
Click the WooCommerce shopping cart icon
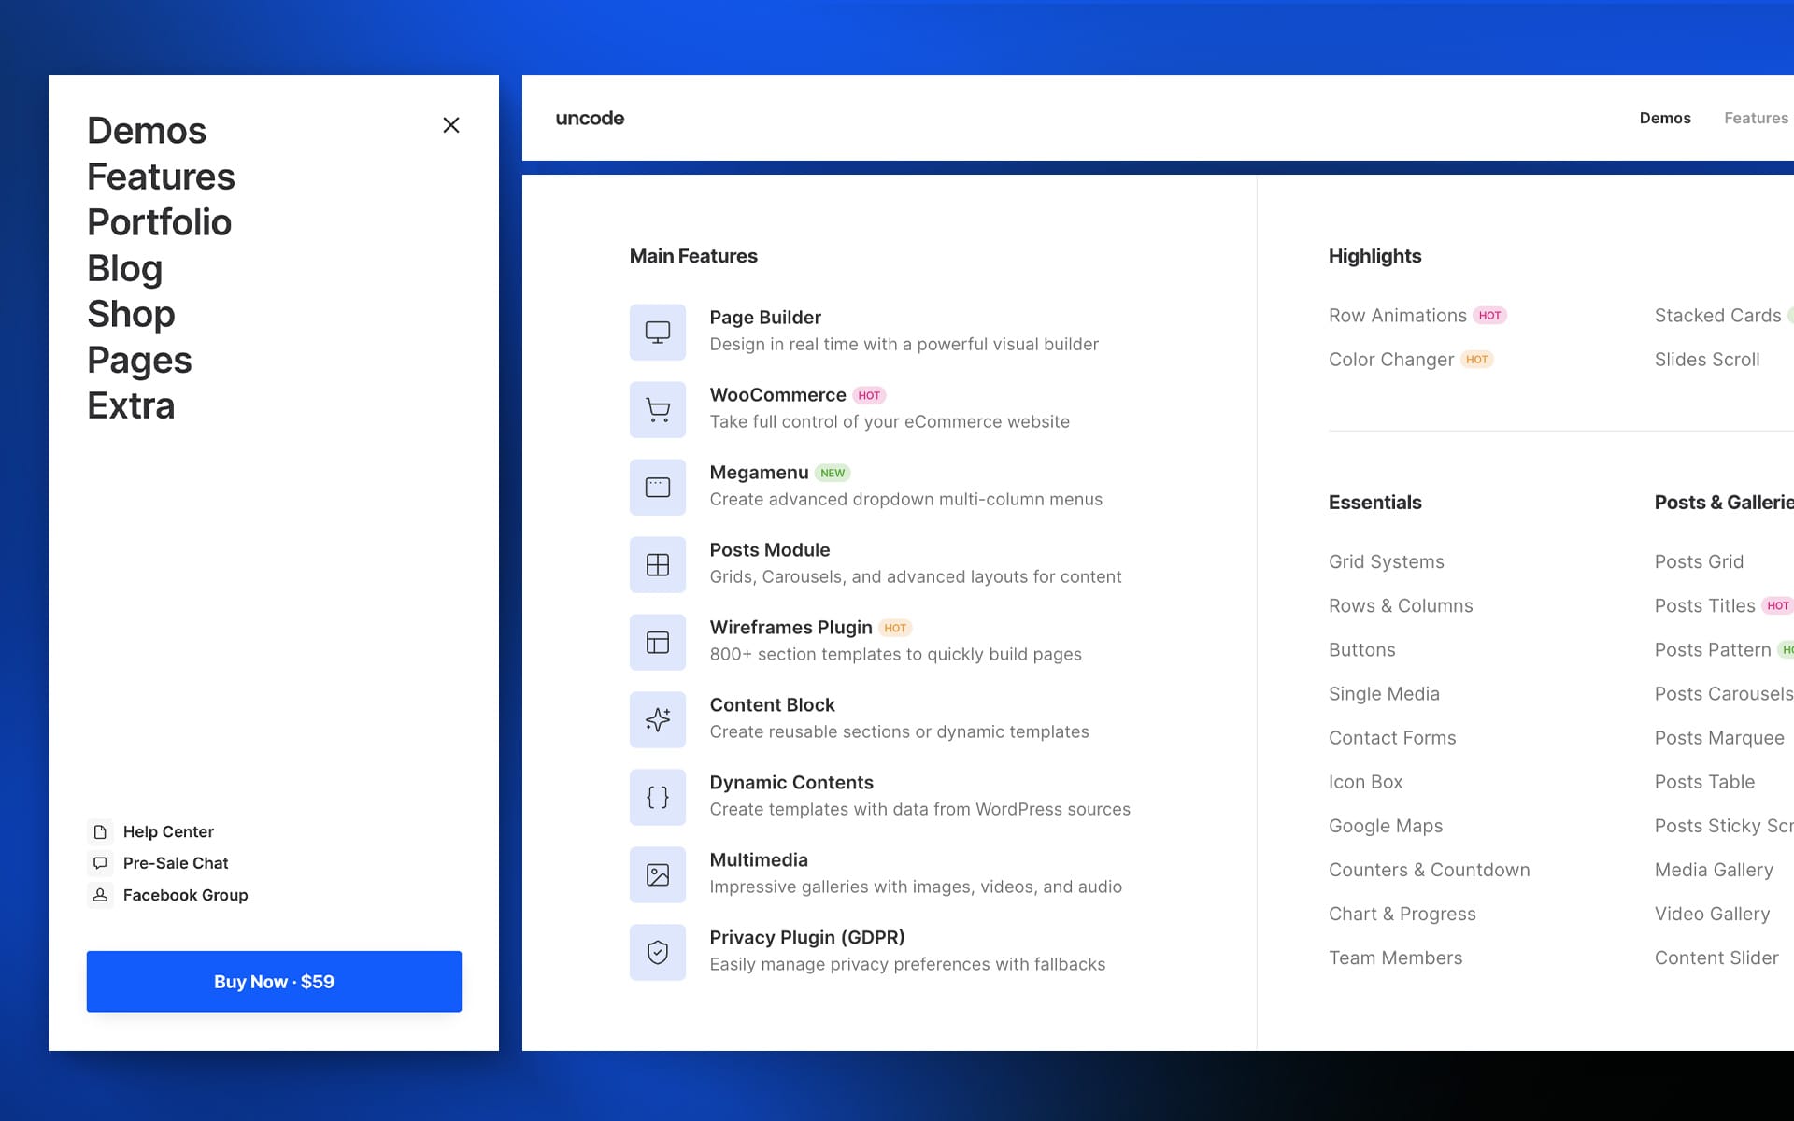[x=658, y=409]
